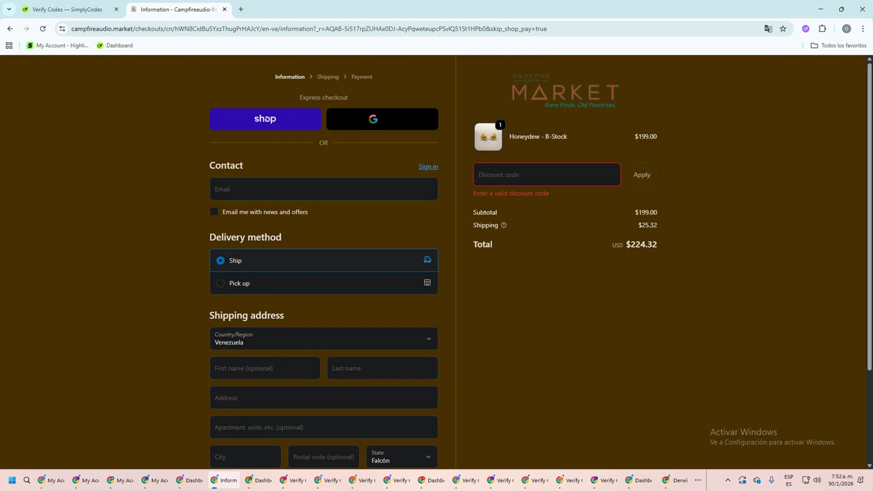873x491 pixels.
Task: Click the Discount code input field
Action: click(546, 175)
